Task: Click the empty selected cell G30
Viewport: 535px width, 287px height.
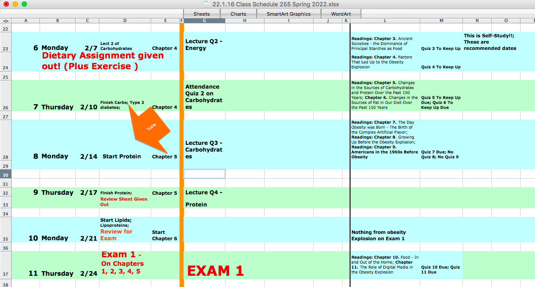Action: 204,174
